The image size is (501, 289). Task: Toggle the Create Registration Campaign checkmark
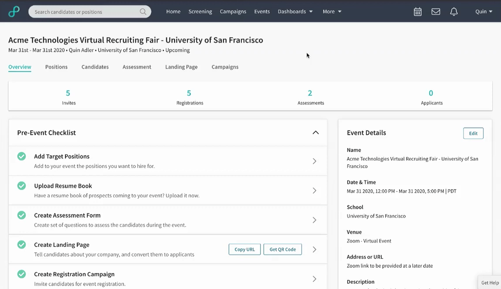21,274
